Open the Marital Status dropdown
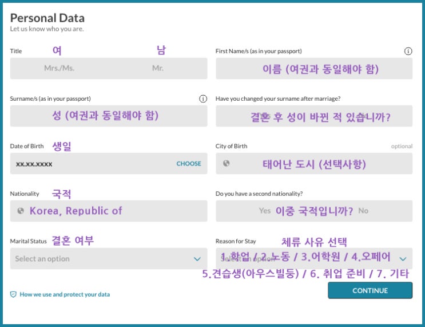Viewport: 425px width, 327px height. coord(109,258)
